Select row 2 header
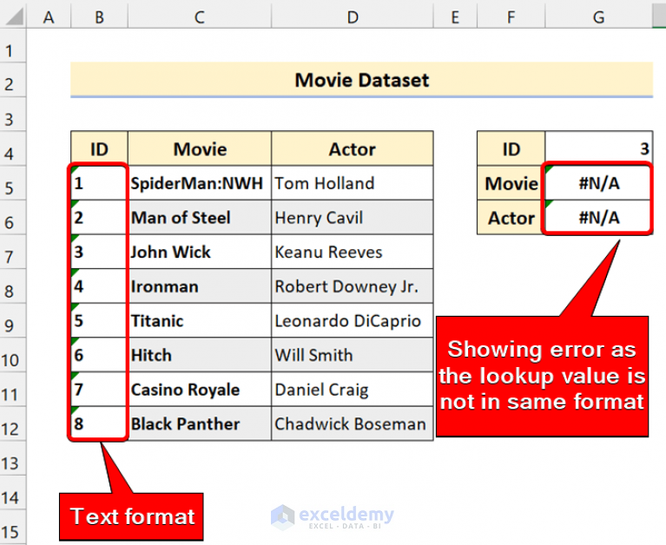This screenshot has height=545, width=666. click(13, 80)
